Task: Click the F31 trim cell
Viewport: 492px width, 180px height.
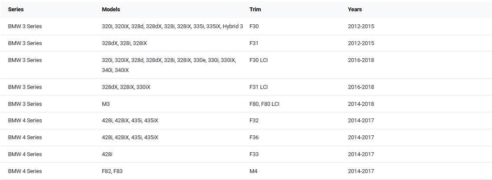Action: [254, 43]
